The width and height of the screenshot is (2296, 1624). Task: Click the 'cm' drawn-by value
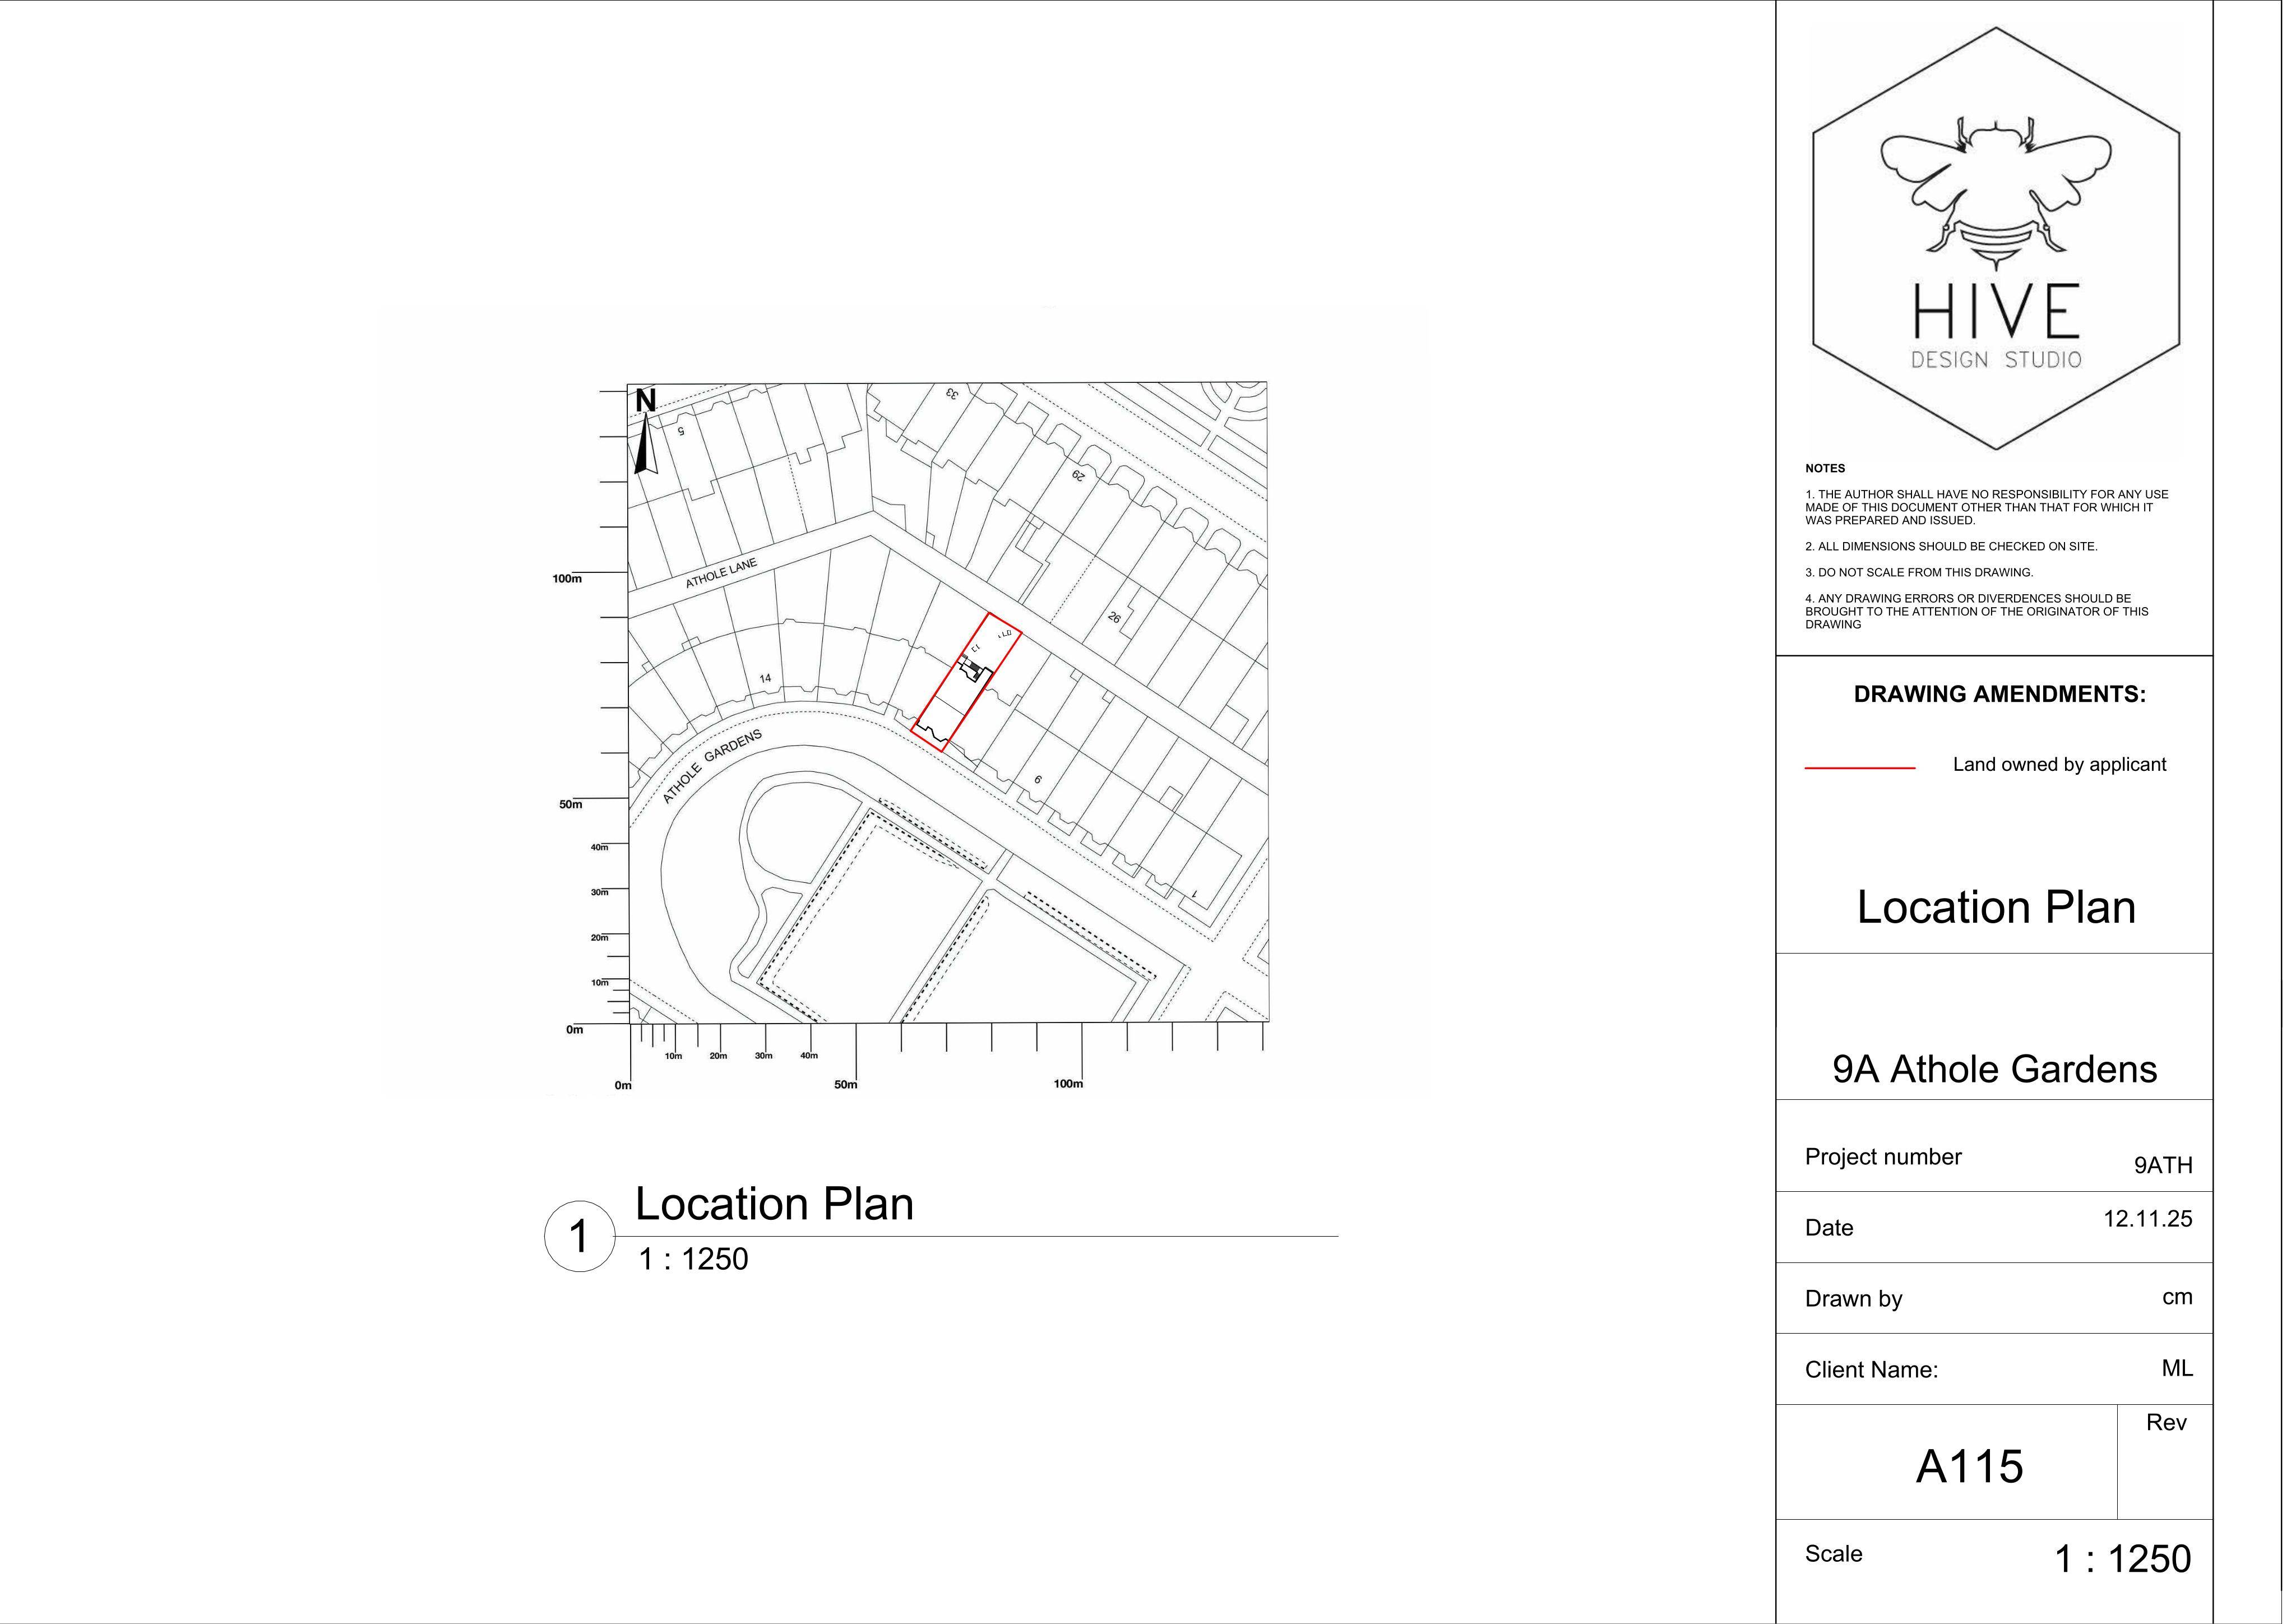2177,1298
